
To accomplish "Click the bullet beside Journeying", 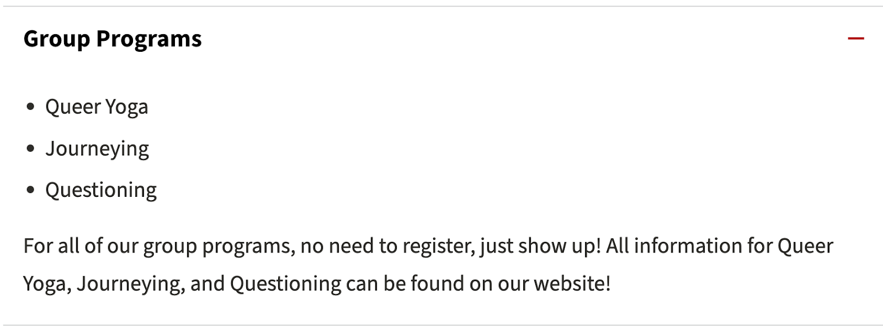I will 30,148.
